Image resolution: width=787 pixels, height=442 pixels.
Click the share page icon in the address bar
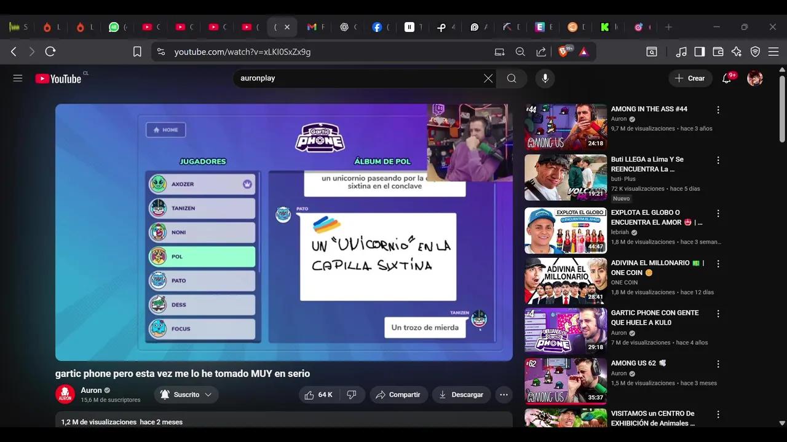point(541,52)
